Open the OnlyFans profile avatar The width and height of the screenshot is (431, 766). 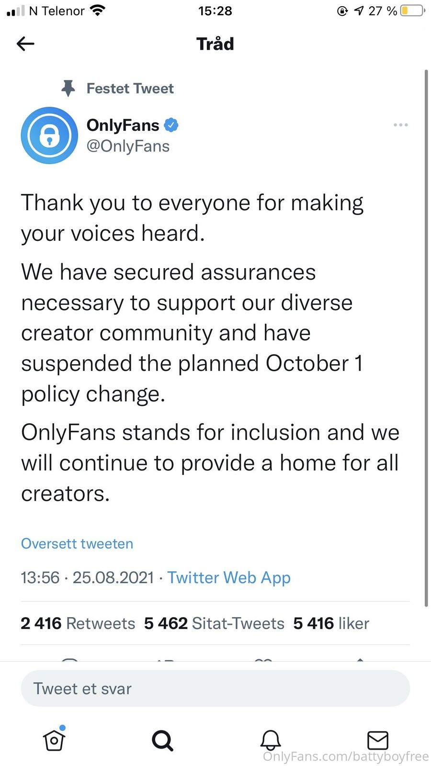[49, 135]
